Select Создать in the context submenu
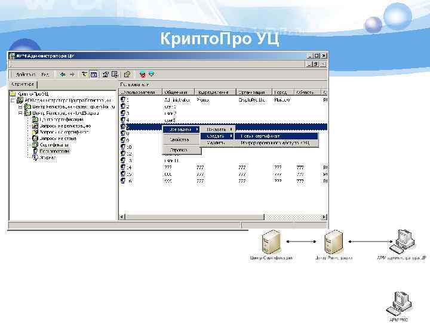 pyautogui.click(x=217, y=136)
